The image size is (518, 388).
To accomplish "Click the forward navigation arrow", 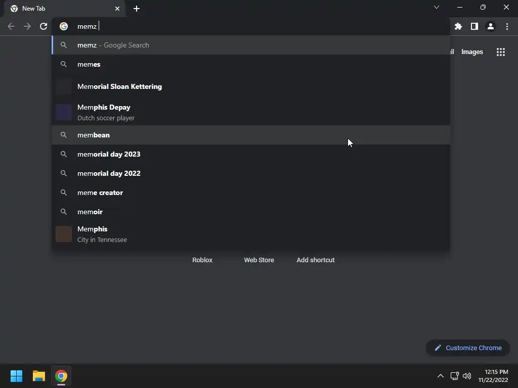I will (x=27, y=26).
